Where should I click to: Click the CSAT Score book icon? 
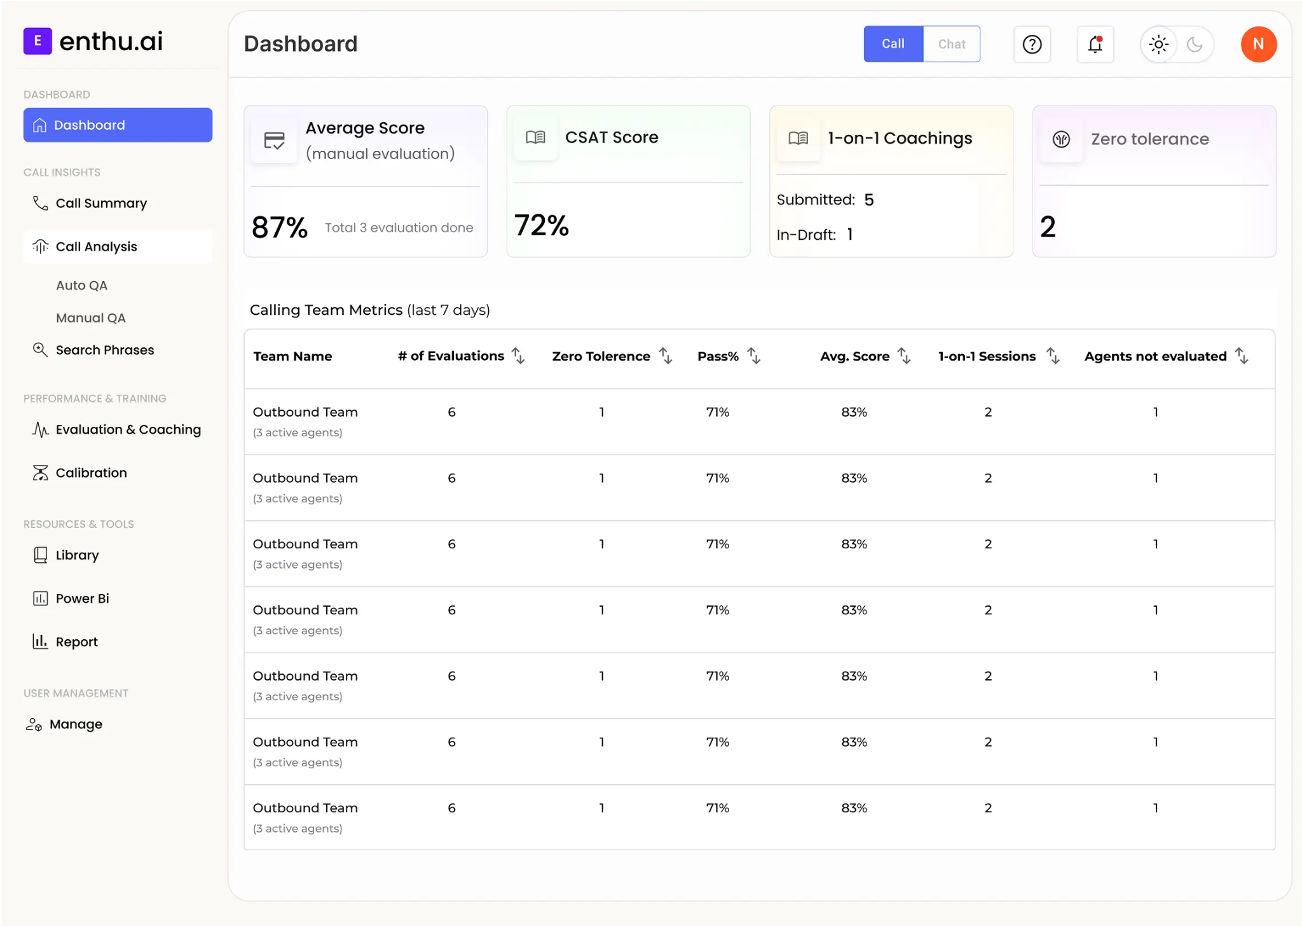535,137
